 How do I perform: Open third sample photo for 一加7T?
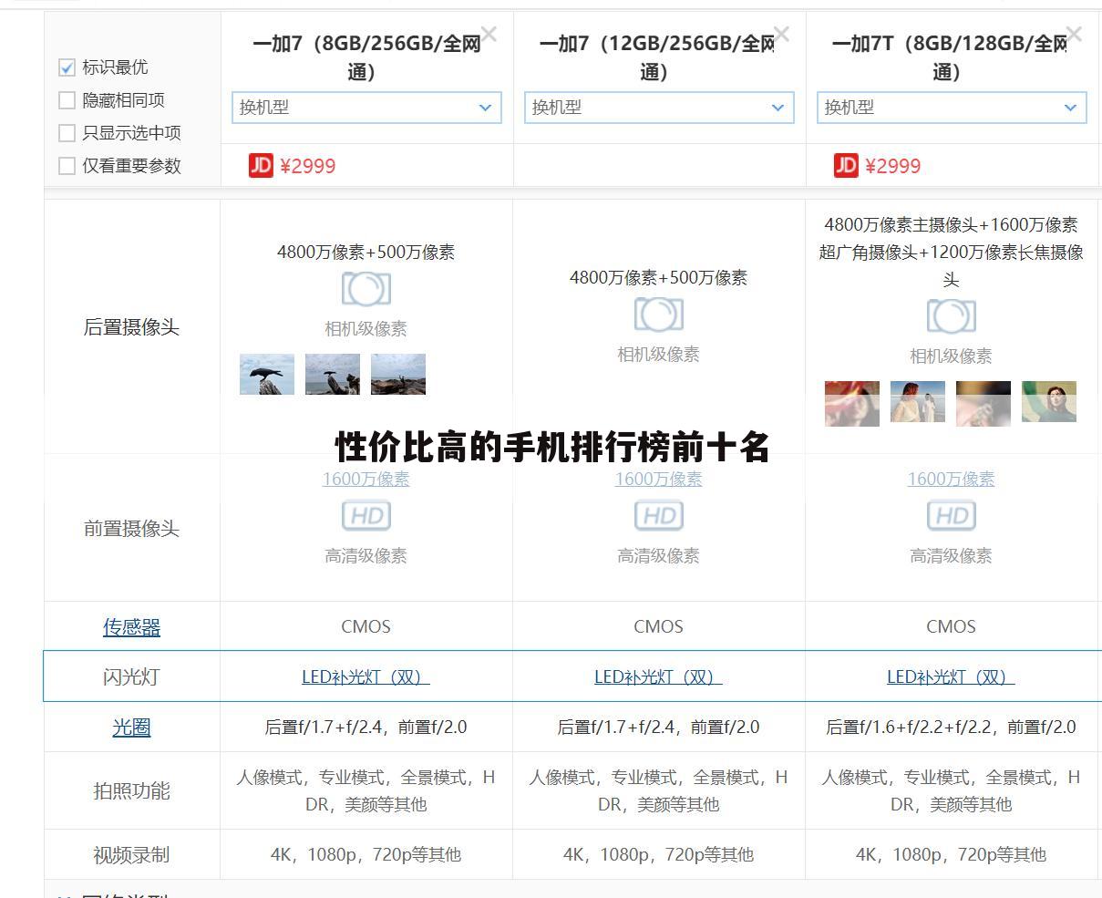pyautogui.click(x=984, y=403)
